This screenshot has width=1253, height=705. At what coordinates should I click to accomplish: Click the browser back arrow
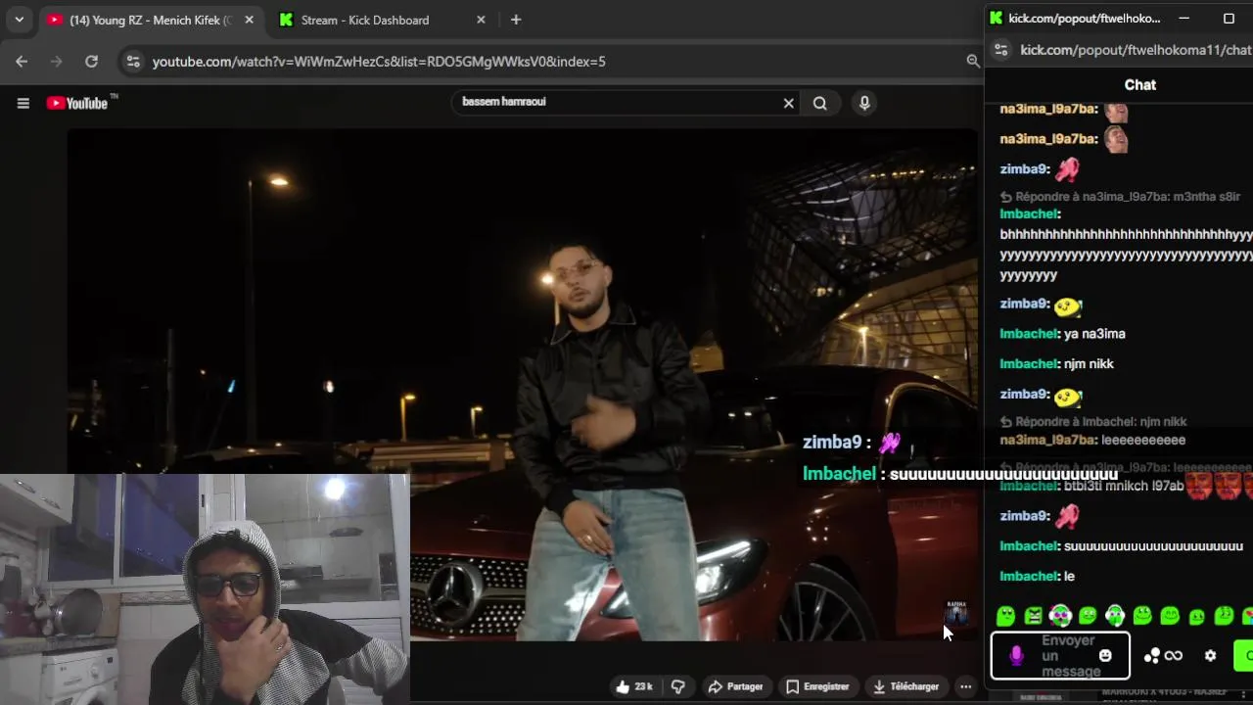[22, 61]
